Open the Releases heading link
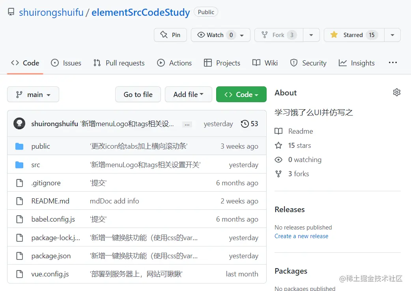The image size is (411, 291). click(290, 209)
